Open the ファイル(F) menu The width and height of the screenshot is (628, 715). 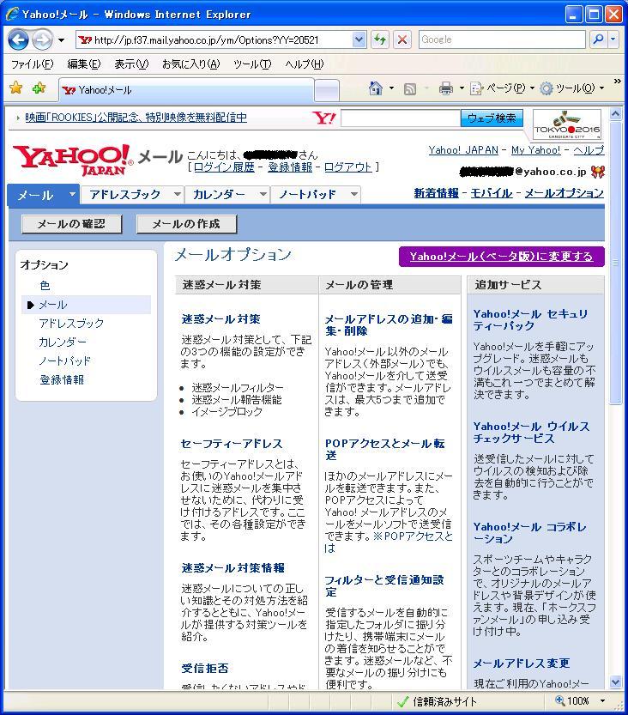32,64
